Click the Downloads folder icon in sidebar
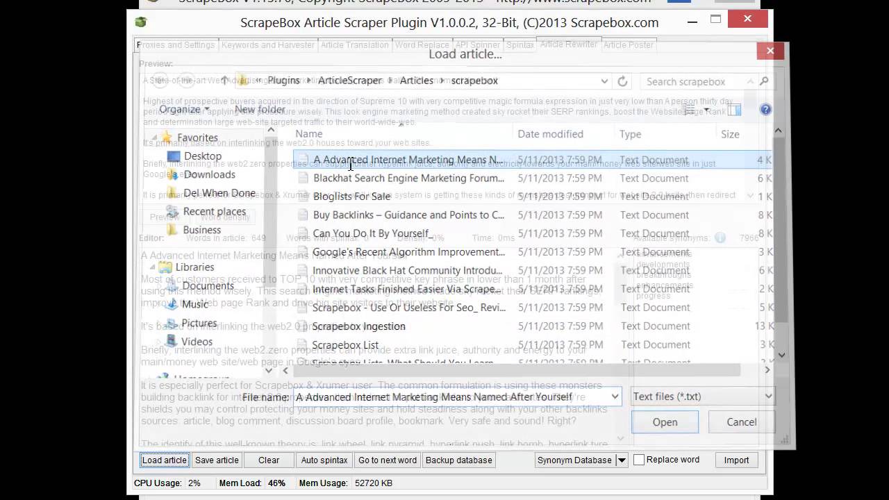This screenshot has width=889, height=500. coord(174,174)
